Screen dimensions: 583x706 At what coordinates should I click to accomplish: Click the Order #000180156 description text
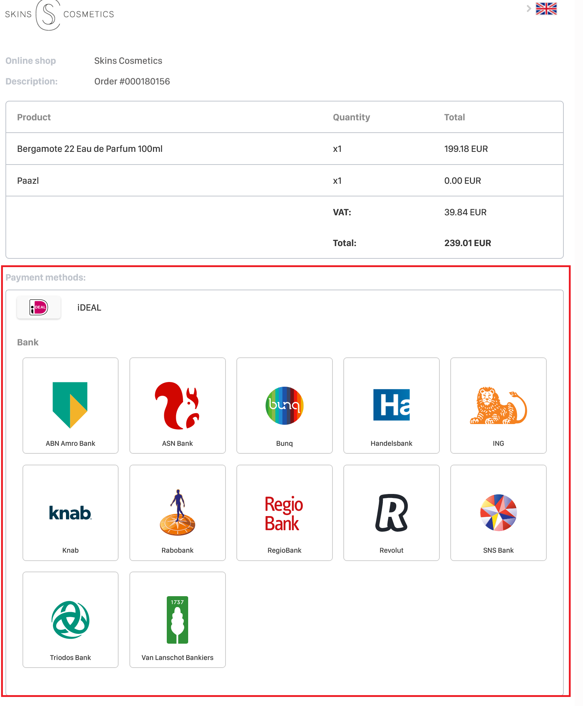point(132,81)
